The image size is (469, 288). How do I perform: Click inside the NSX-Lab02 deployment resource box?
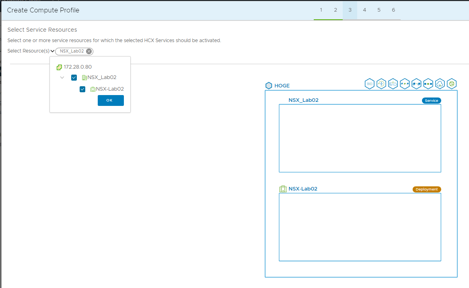360,227
